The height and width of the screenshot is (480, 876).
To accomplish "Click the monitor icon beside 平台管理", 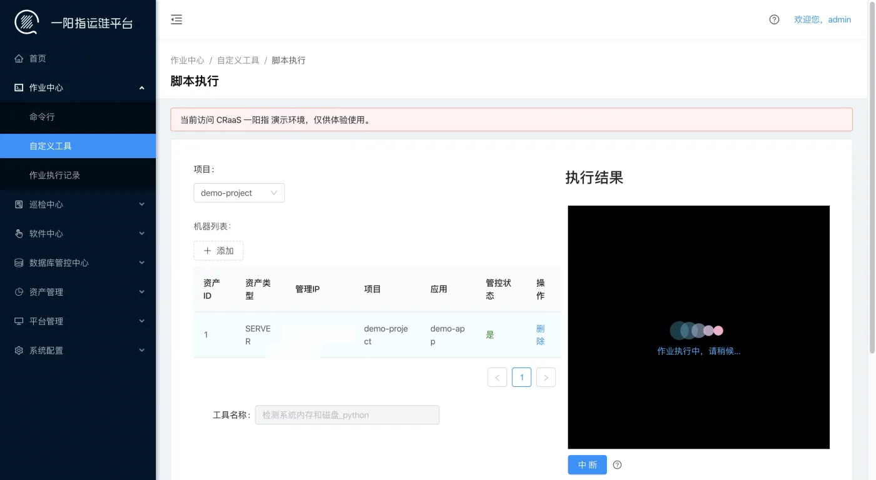I will pos(19,321).
